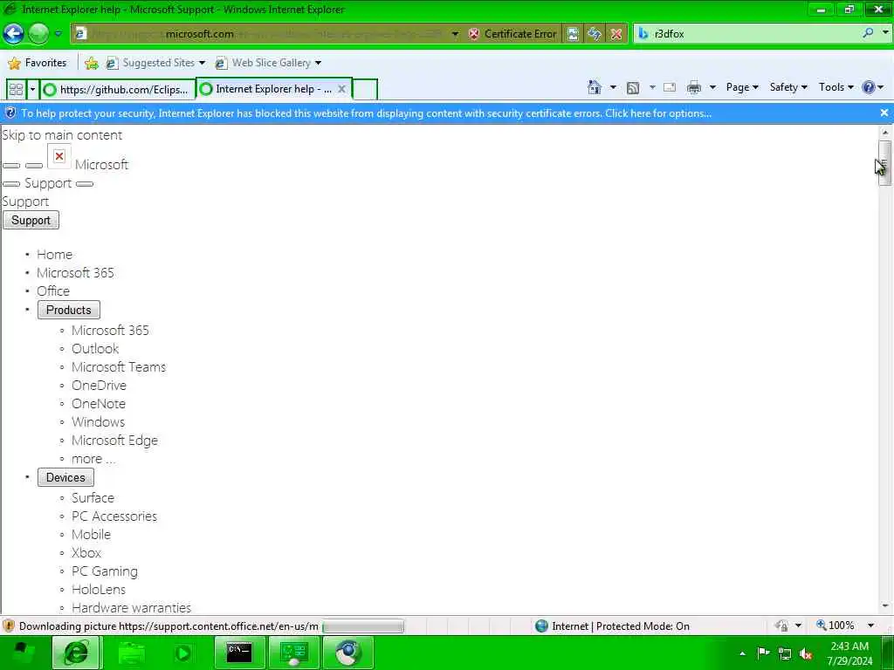Click the Xbox link
The height and width of the screenshot is (670, 894).
[86, 553]
